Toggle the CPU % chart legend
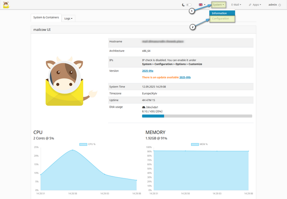This screenshot has width=287, height=199. click(x=87, y=144)
